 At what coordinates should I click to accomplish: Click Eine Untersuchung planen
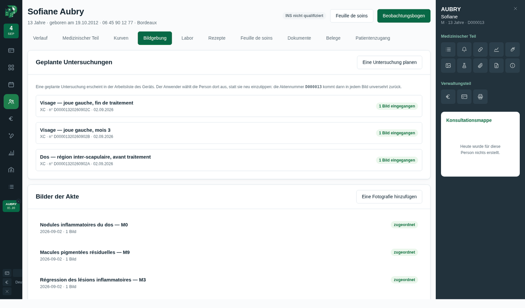pyautogui.click(x=390, y=62)
